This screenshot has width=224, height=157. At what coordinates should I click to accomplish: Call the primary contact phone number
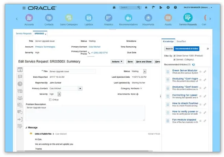(99, 53)
